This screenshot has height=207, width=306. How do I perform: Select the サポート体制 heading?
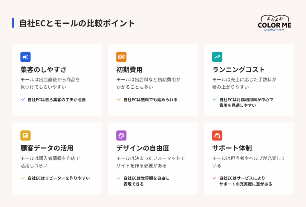[232, 148]
